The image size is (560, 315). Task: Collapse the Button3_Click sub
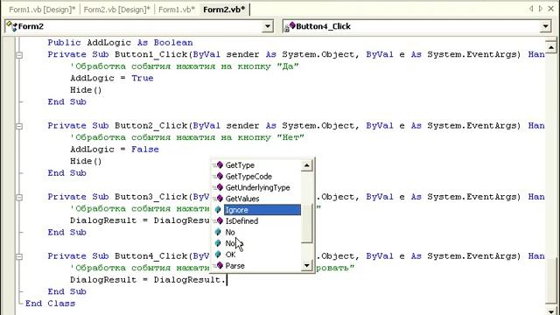tap(19, 197)
